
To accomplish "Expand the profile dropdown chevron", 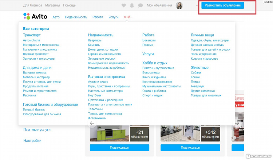I will (197, 5).
